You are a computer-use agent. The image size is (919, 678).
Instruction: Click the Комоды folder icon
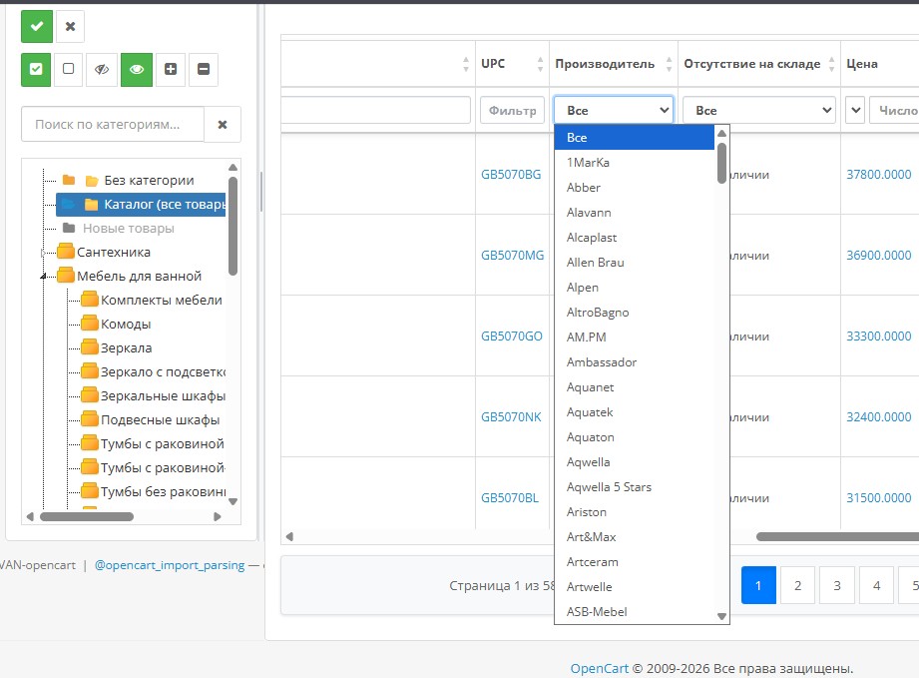[90, 325]
